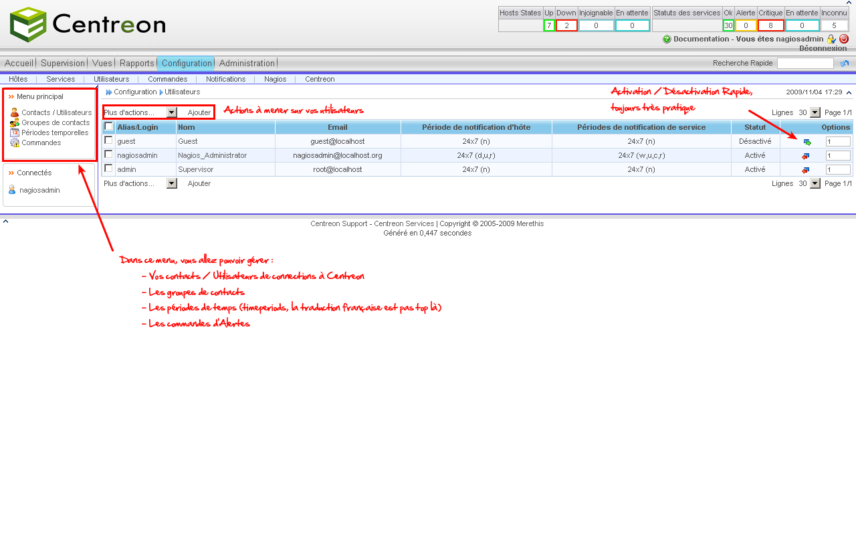Click the red logout power icon
Screen dimensions: 856x560
coord(843,39)
